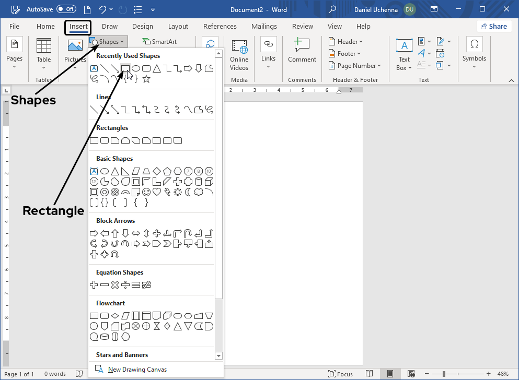Open the Header dropdown
Viewport: 519px width, 380px height.
point(345,42)
